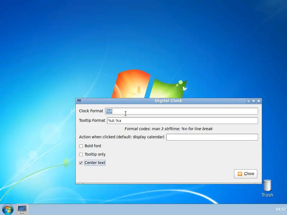Click the window menu icon in Digital Clock titlebar
Viewport: 287px width, 215px height.
coord(79,101)
